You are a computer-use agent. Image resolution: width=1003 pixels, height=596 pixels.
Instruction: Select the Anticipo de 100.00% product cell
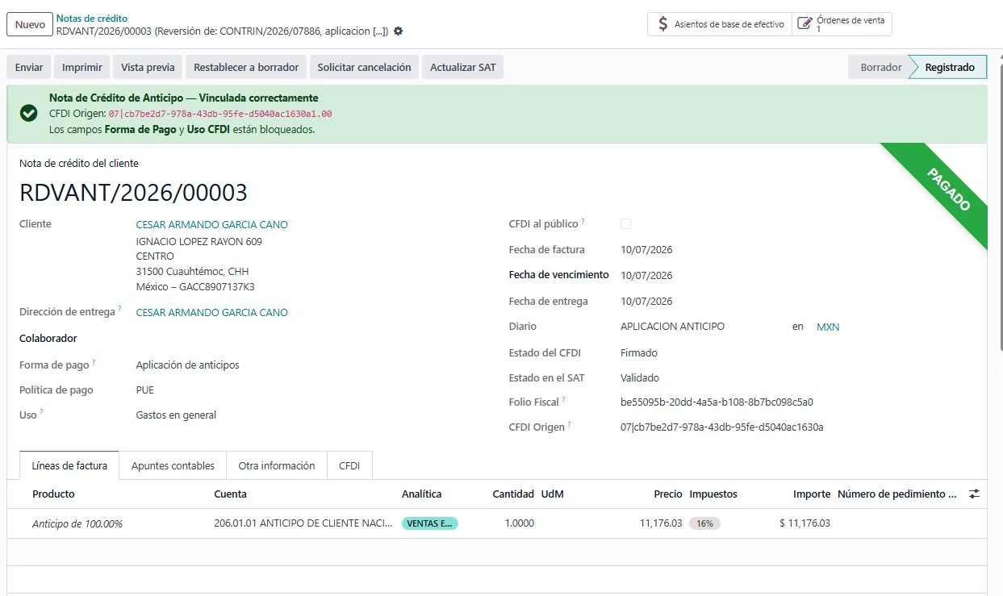click(77, 523)
